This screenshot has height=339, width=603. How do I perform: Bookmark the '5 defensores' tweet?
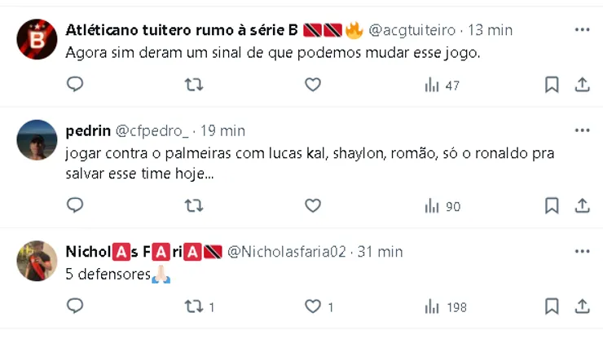[552, 306]
